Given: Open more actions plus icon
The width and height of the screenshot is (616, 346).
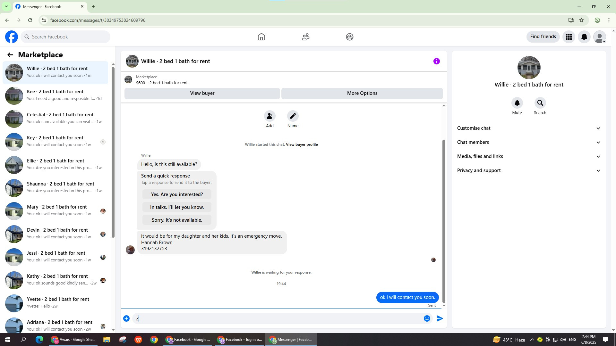Looking at the screenshot, I should pyautogui.click(x=126, y=318).
